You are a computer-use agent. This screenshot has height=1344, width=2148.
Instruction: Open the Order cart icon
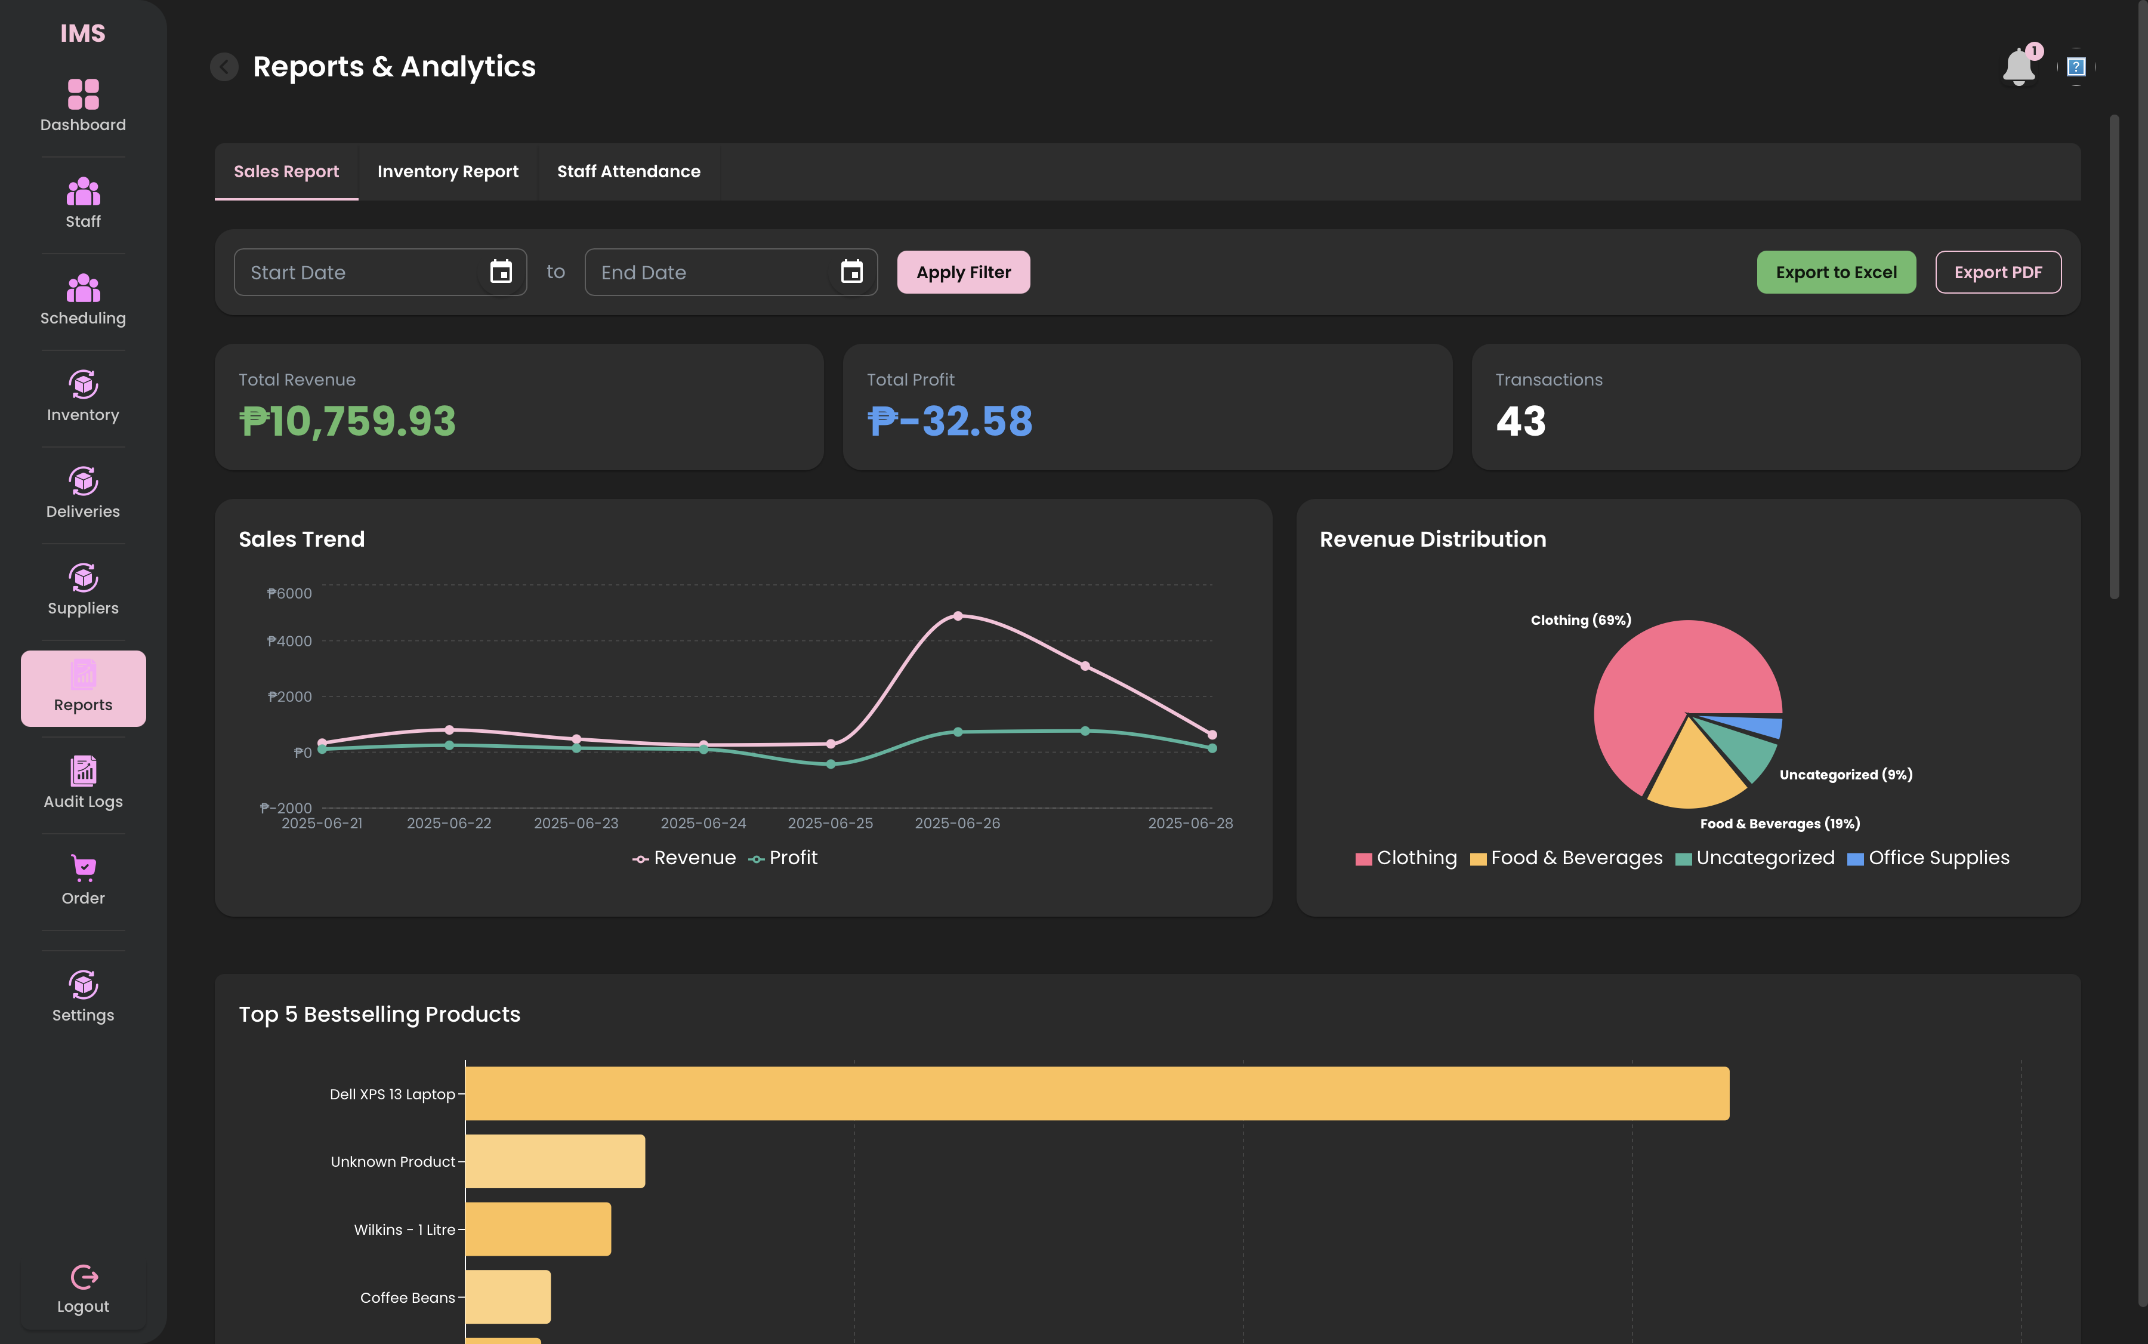point(83,868)
